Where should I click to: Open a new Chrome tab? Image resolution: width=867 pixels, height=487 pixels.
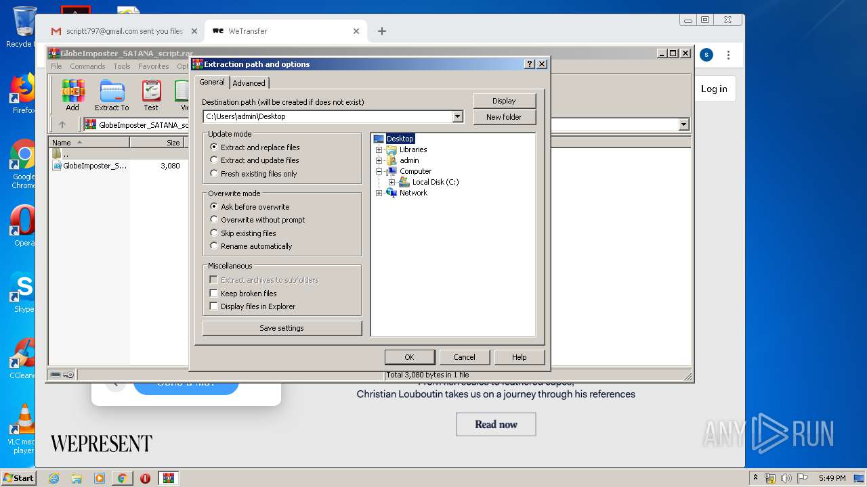(x=382, y=31)
